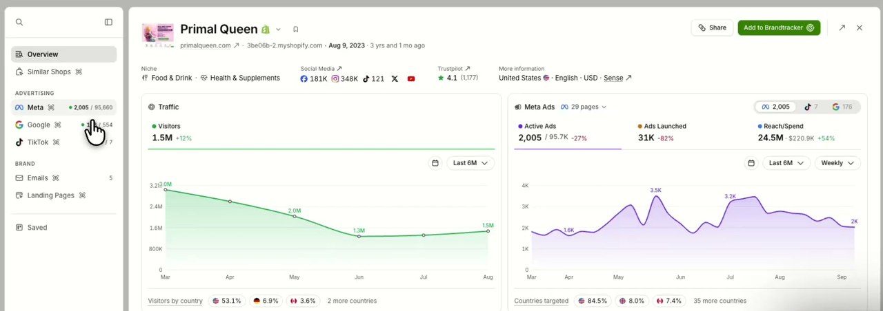The image size is (883, 311).
Task: Click the May 2.0M traffic data point
Action: click(x=295, y=216)
